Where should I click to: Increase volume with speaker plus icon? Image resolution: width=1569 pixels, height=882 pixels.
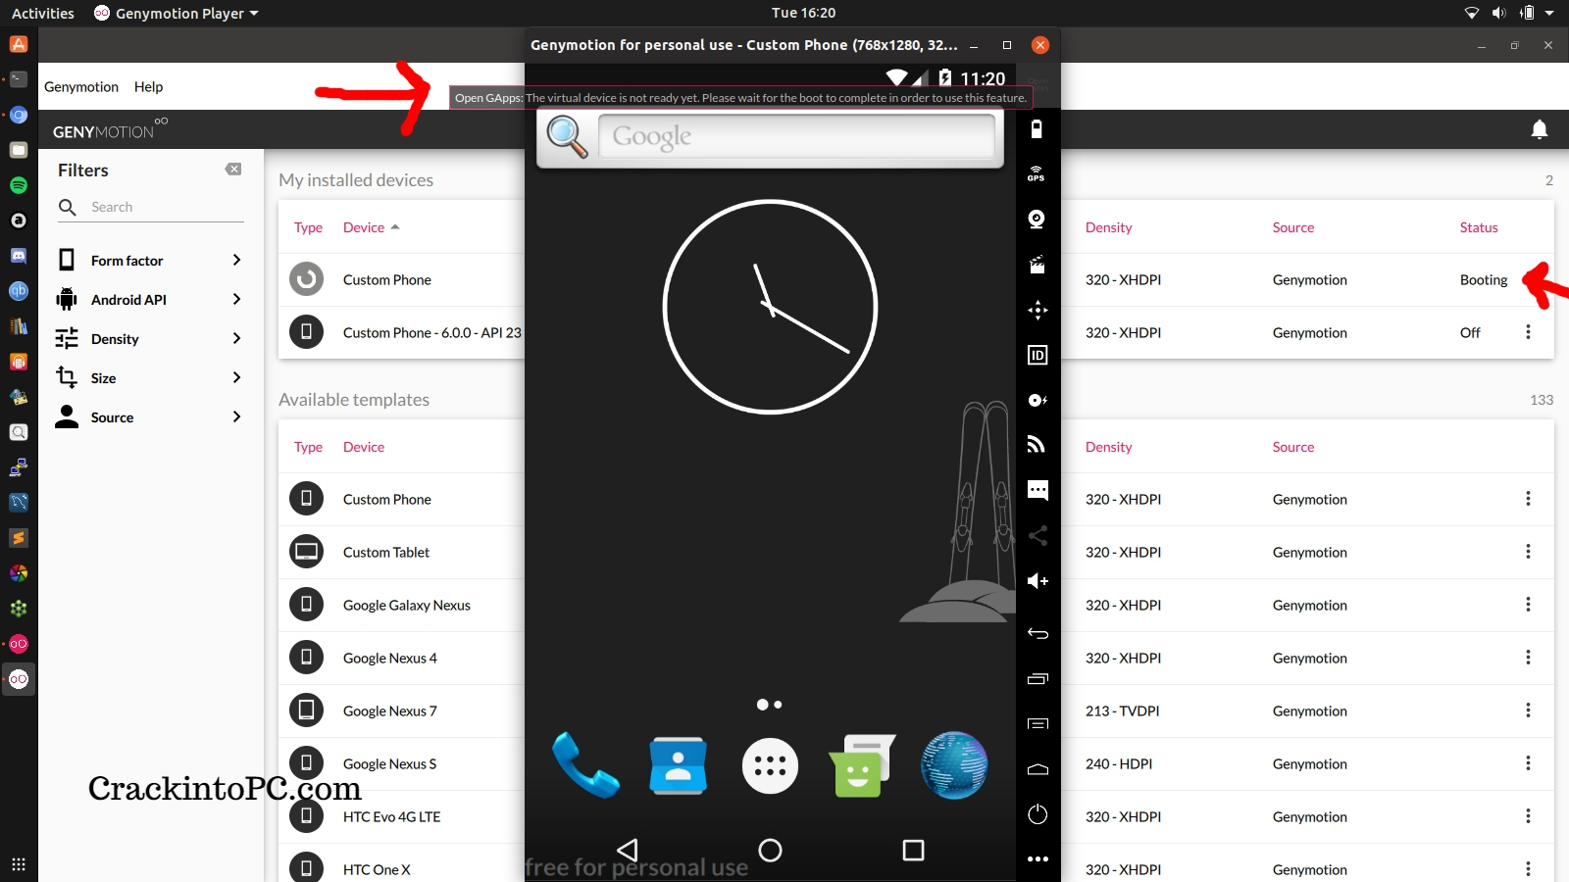[x=1038, y=581]
